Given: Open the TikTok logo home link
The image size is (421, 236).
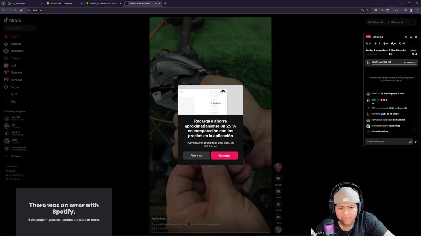Looking at the screenshot, I should point(12,20).
